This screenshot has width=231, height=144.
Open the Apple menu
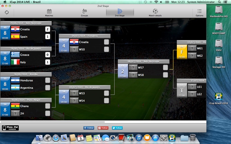pyautogui.click(x=5, y=2)
